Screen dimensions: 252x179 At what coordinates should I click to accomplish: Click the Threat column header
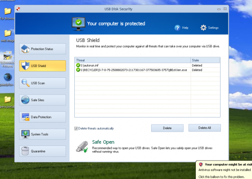point(133,60)
